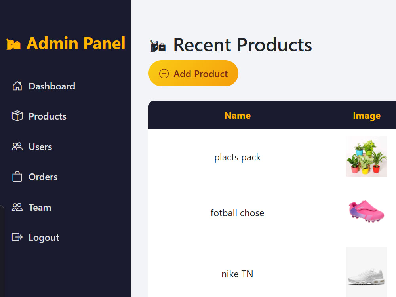Open the pink football shoe thumbnail

(x=366, y=211)
